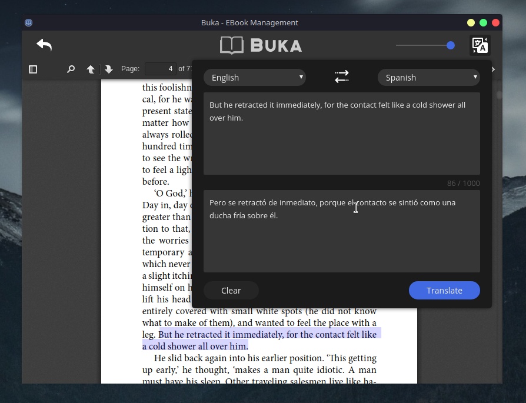Open the Spanish target language dropdown
The height and width of the screenshot is (403, 526).
point(428,78)
